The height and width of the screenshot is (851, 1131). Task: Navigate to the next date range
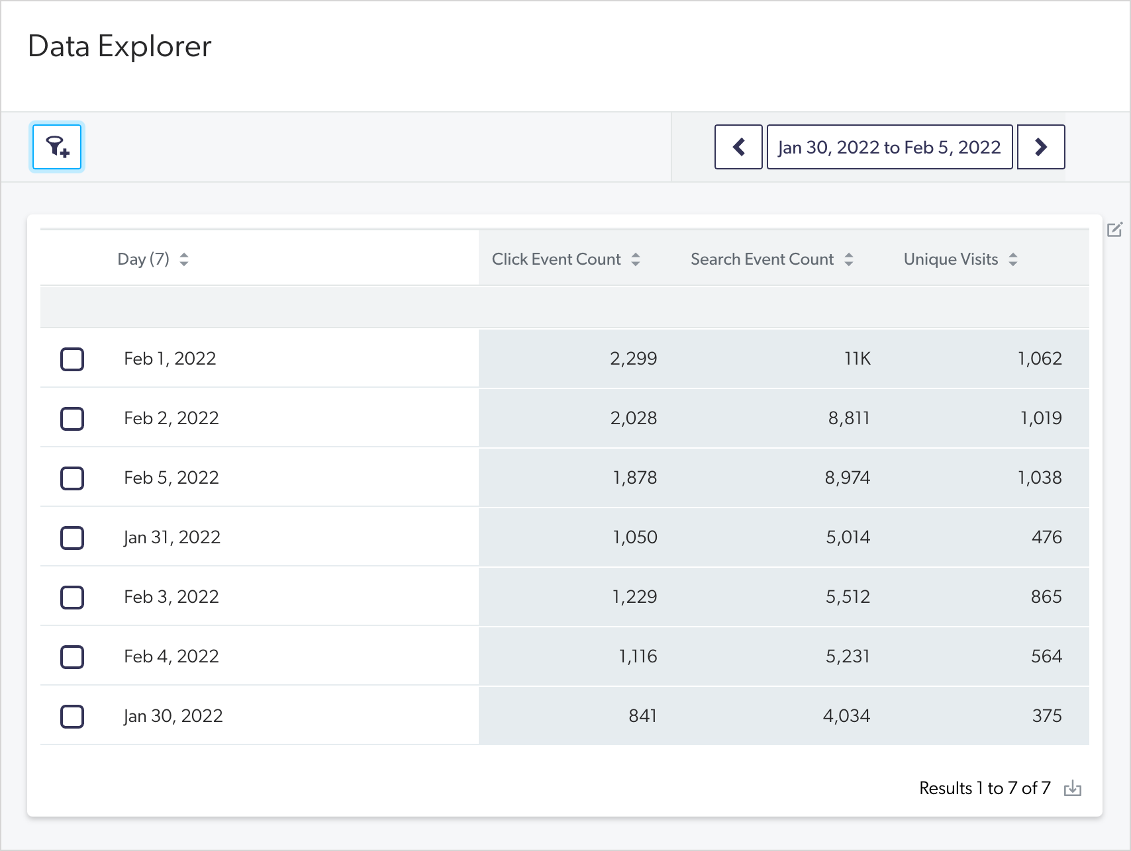[1040, 147]
